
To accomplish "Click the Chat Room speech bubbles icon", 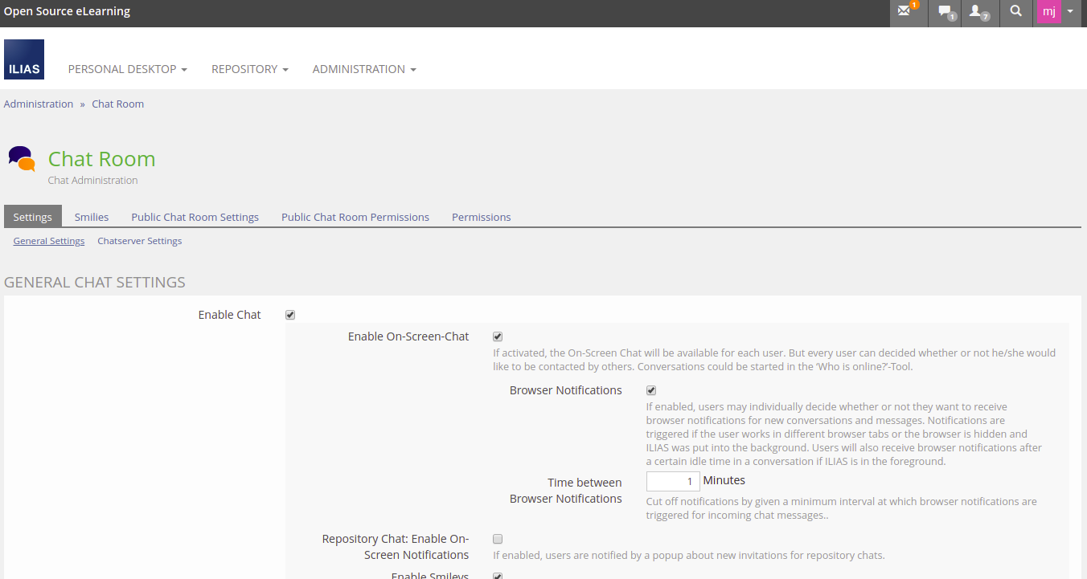I will point(22,159).
